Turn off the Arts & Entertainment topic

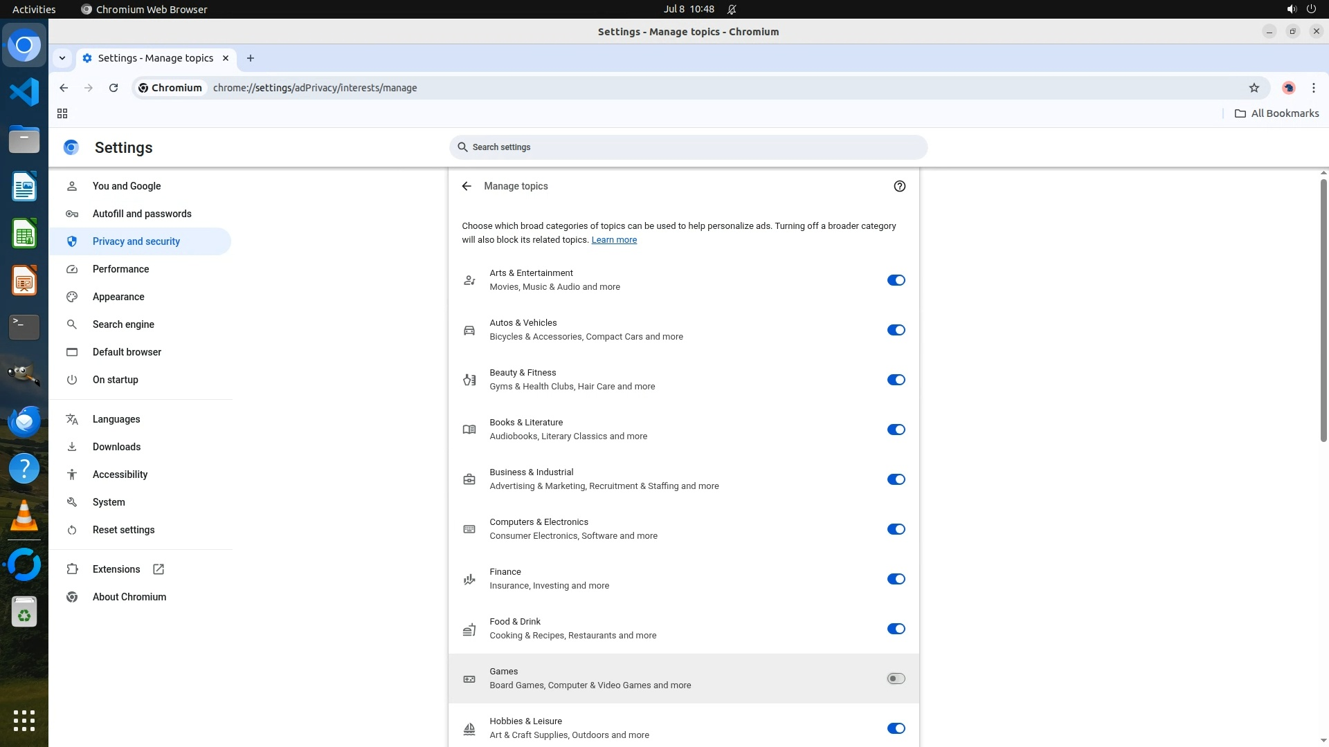coord(896,280)
